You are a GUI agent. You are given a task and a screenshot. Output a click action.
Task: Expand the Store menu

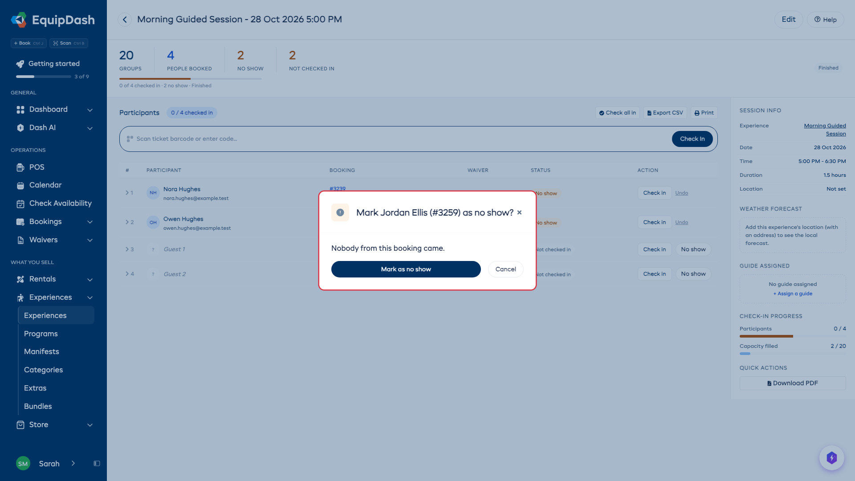(x=90, y=425)
